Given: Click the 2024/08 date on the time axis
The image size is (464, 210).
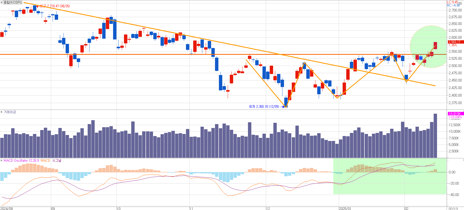Looking at the screenshot, I should [6, 208].
